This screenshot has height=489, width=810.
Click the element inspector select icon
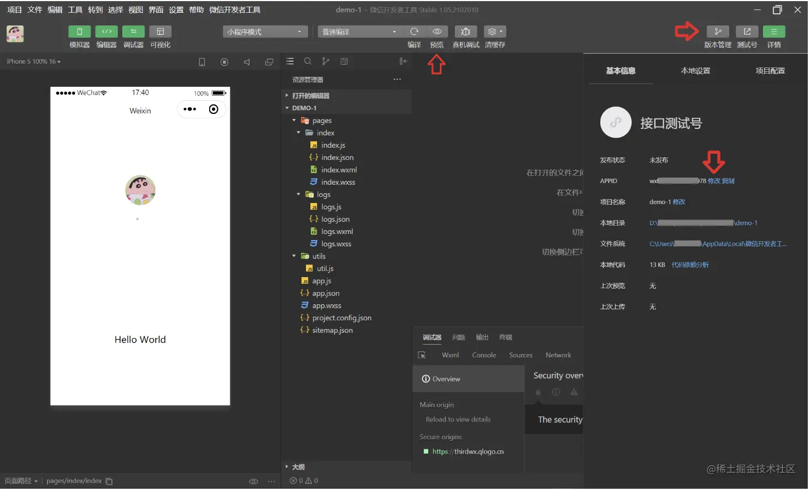coord(422,355)
